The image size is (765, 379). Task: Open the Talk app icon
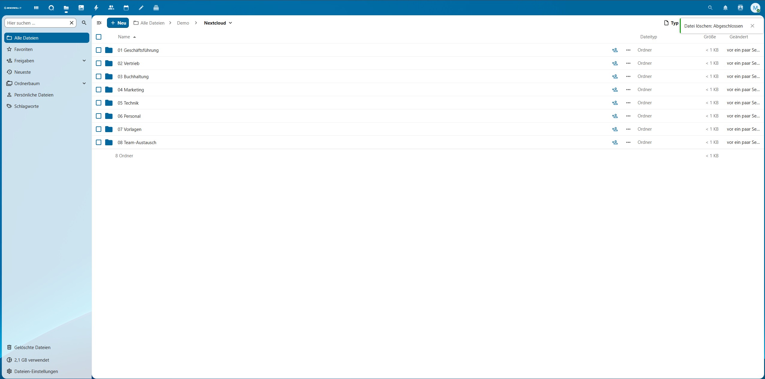pyautogui.click(x=51, y=8)
